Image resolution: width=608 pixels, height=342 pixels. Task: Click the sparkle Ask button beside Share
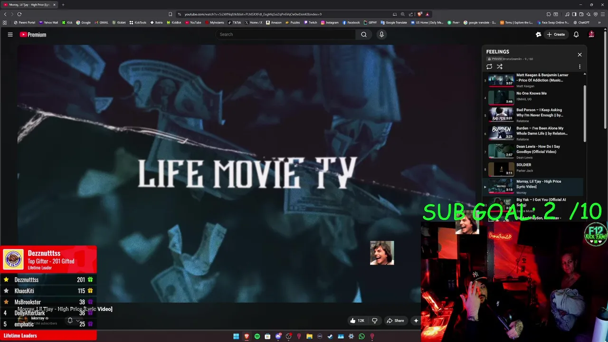click(x=416, y=321)
